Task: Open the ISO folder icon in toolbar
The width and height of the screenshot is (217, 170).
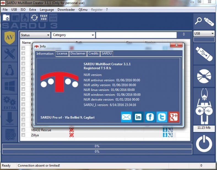Action: click(x=6, y=18)
